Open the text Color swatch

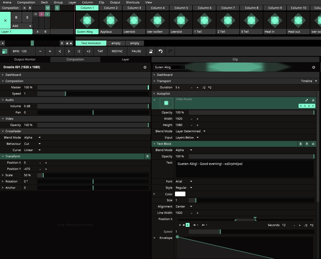pyautogui.click(x=180, y=194)
